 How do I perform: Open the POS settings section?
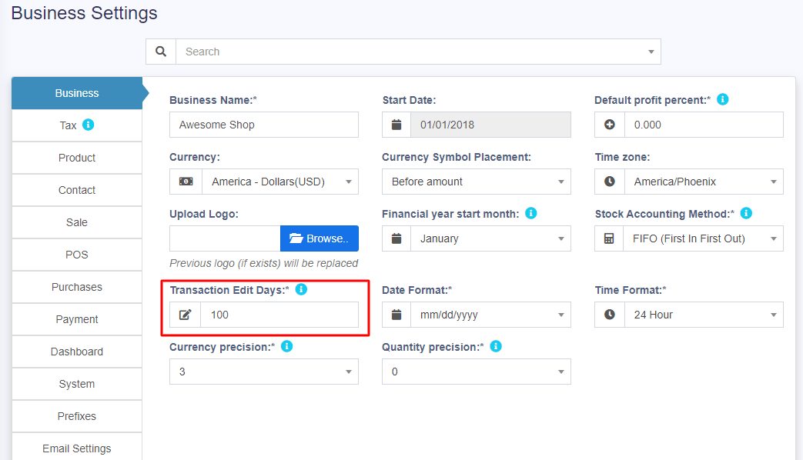tap(76, 255)
